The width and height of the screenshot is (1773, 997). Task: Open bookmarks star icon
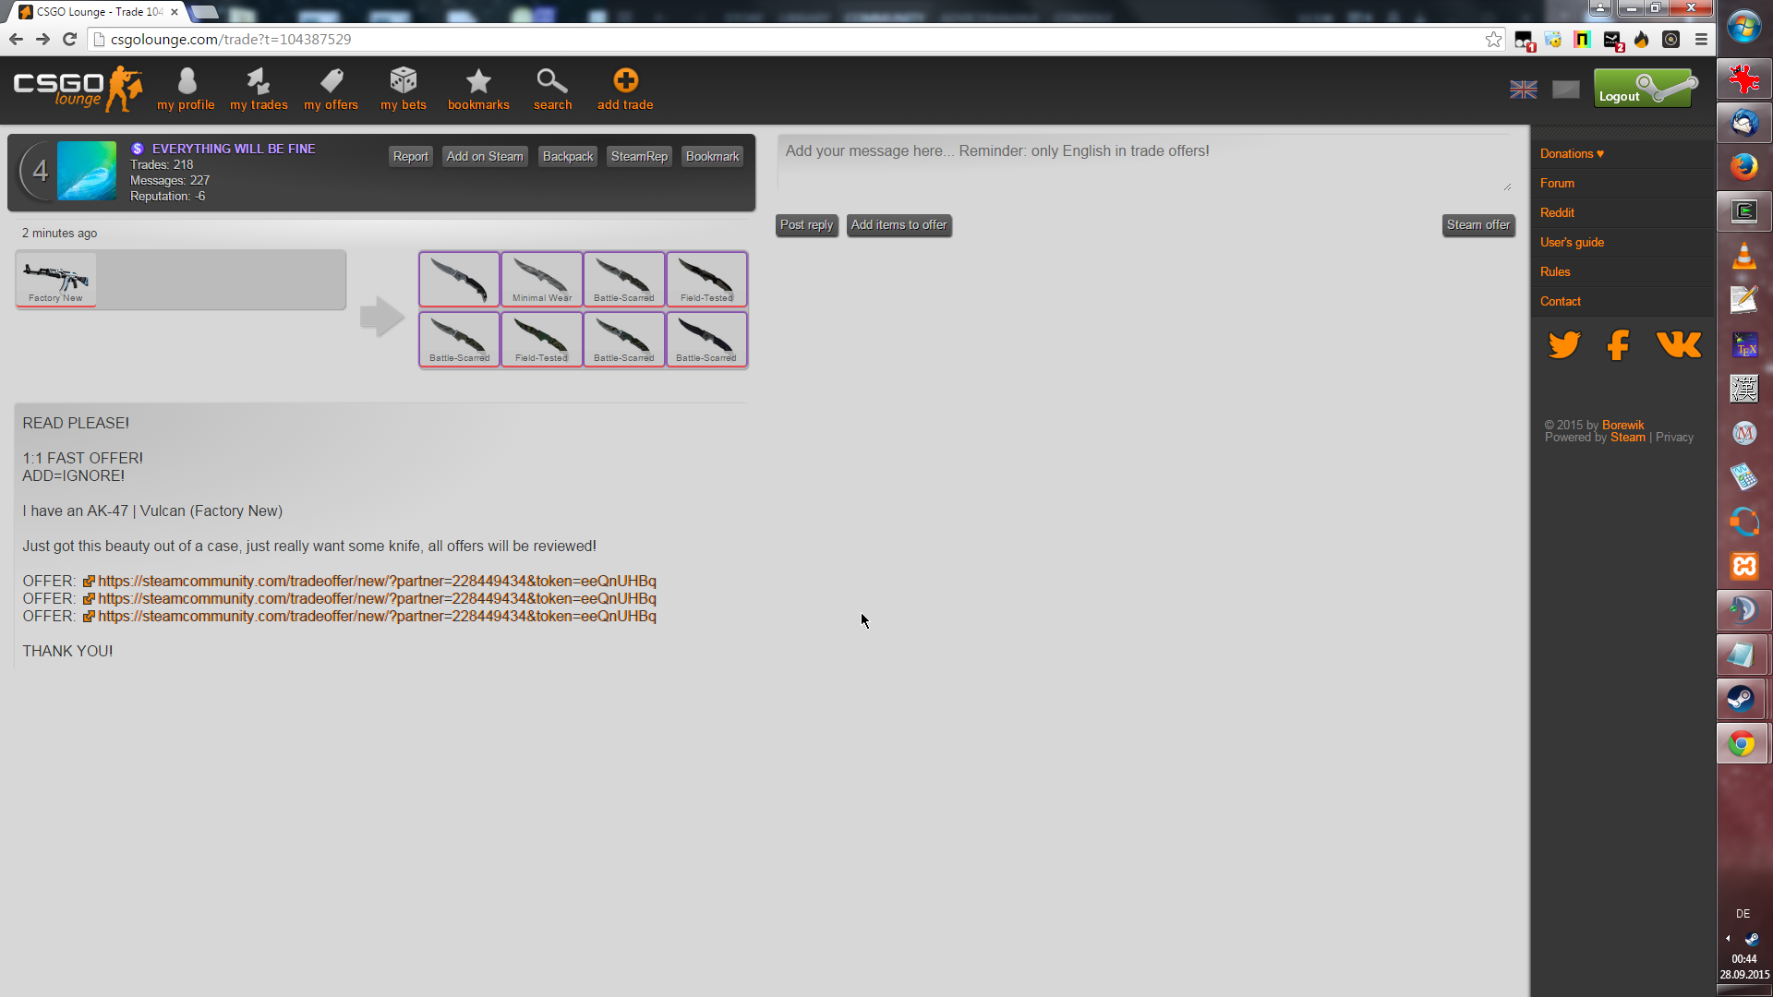tap(478, 81)
